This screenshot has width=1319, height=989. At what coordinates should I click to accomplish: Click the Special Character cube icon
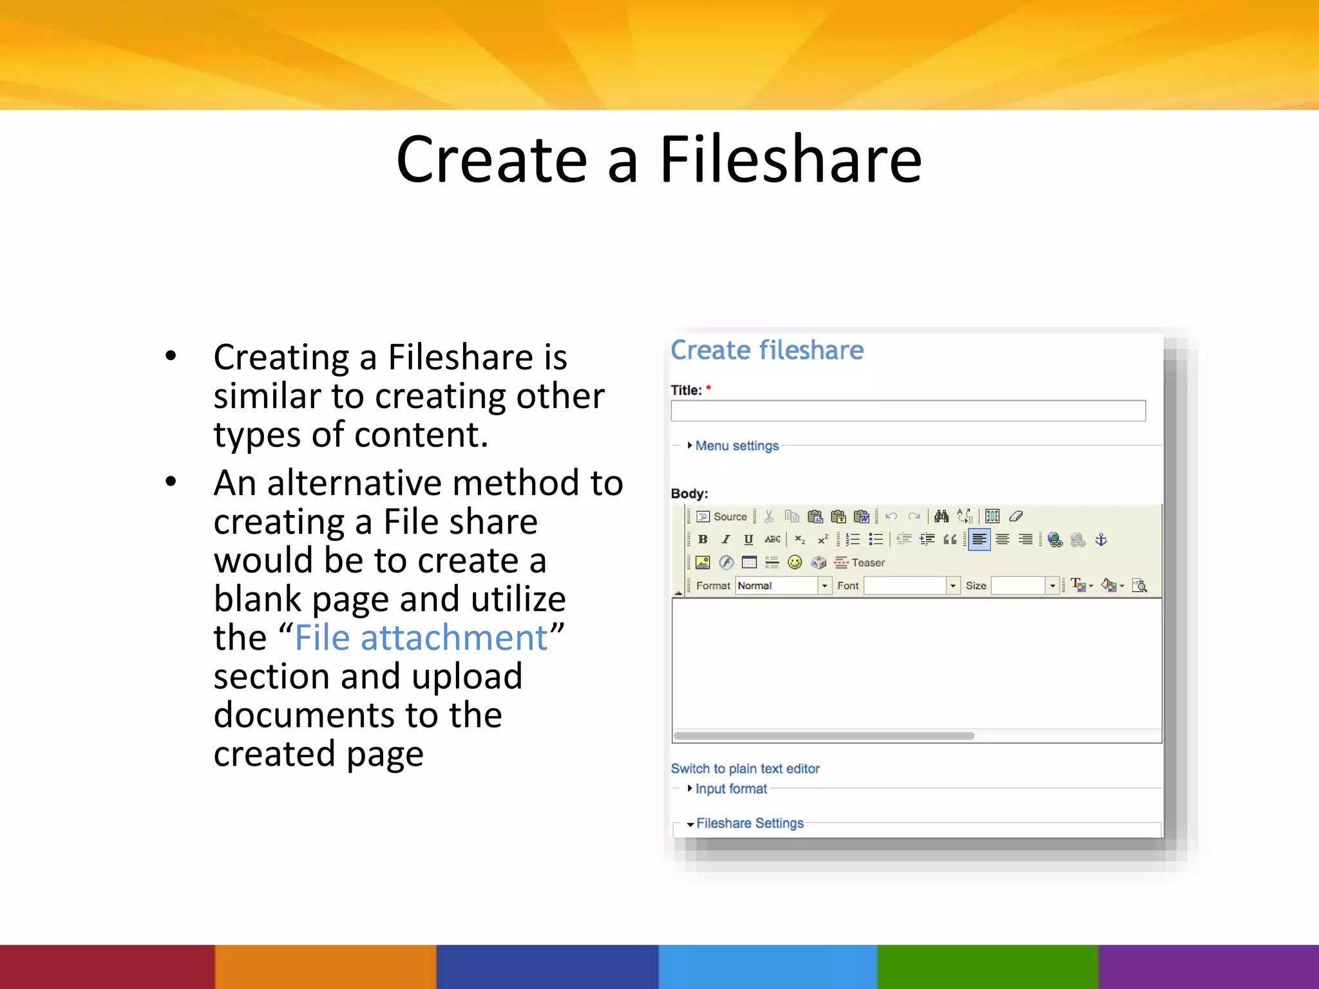click(x=819, y=563)
